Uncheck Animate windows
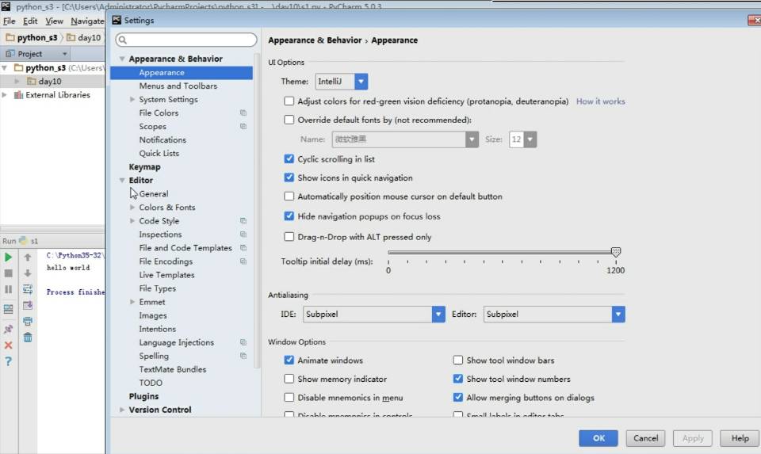 289,360
